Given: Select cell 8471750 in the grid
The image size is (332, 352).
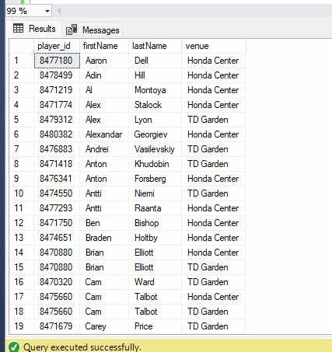Looking at the screenshot, I should (x=57, y=223).
